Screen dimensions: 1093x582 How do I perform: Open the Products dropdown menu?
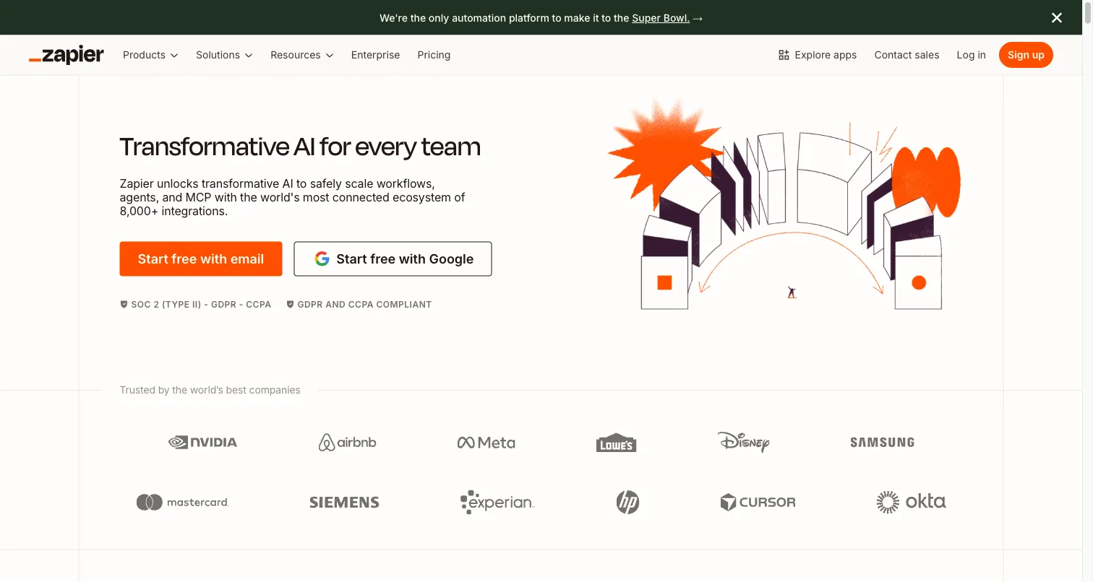[150, 55]
